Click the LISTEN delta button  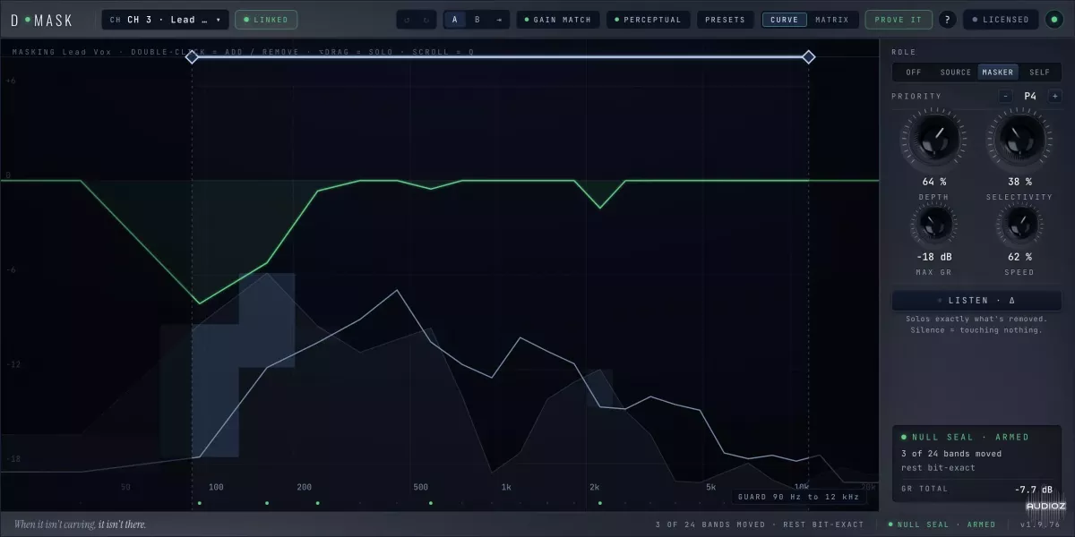976,301
